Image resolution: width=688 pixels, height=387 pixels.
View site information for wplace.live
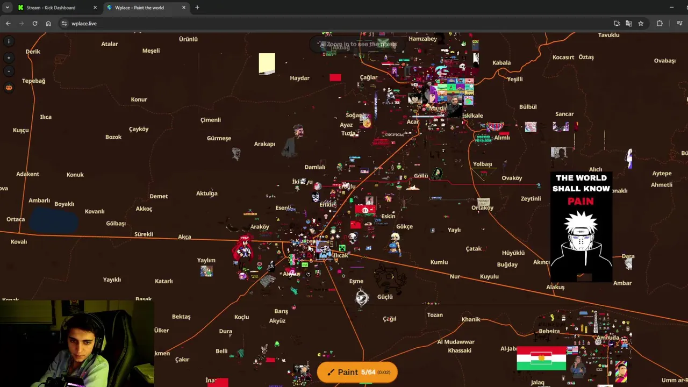pos(64,24)
